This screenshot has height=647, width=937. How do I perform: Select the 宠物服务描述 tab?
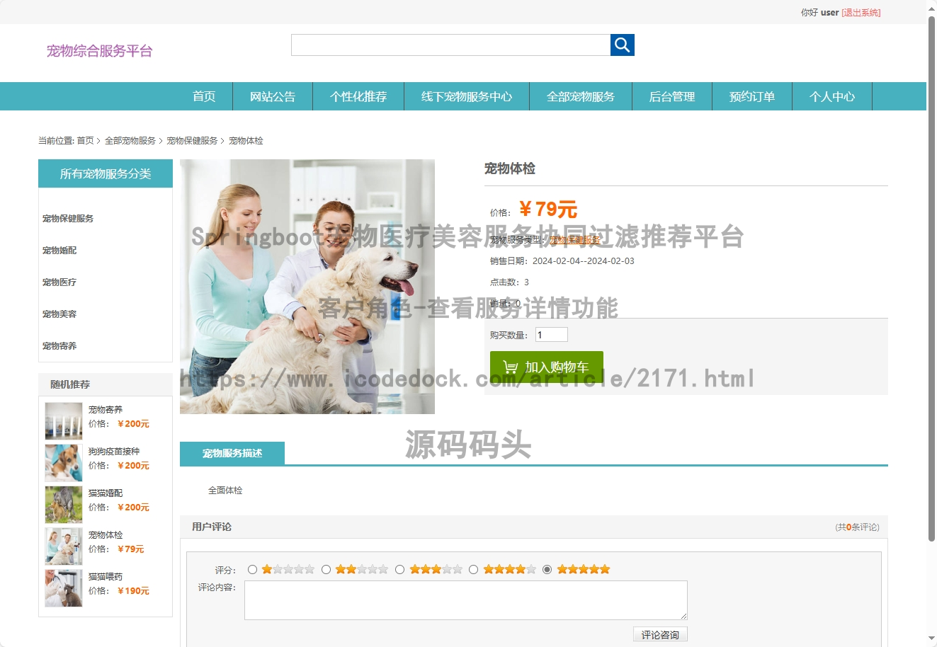pos(232,454)
